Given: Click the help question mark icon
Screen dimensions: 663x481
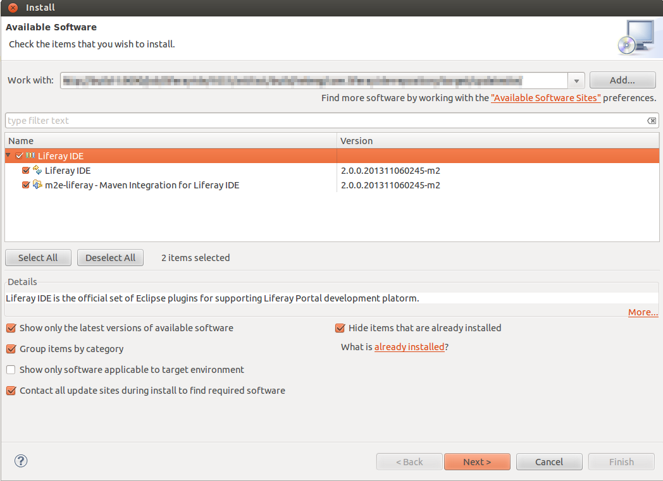Looking at the screenshot, I should click(21, 461).
